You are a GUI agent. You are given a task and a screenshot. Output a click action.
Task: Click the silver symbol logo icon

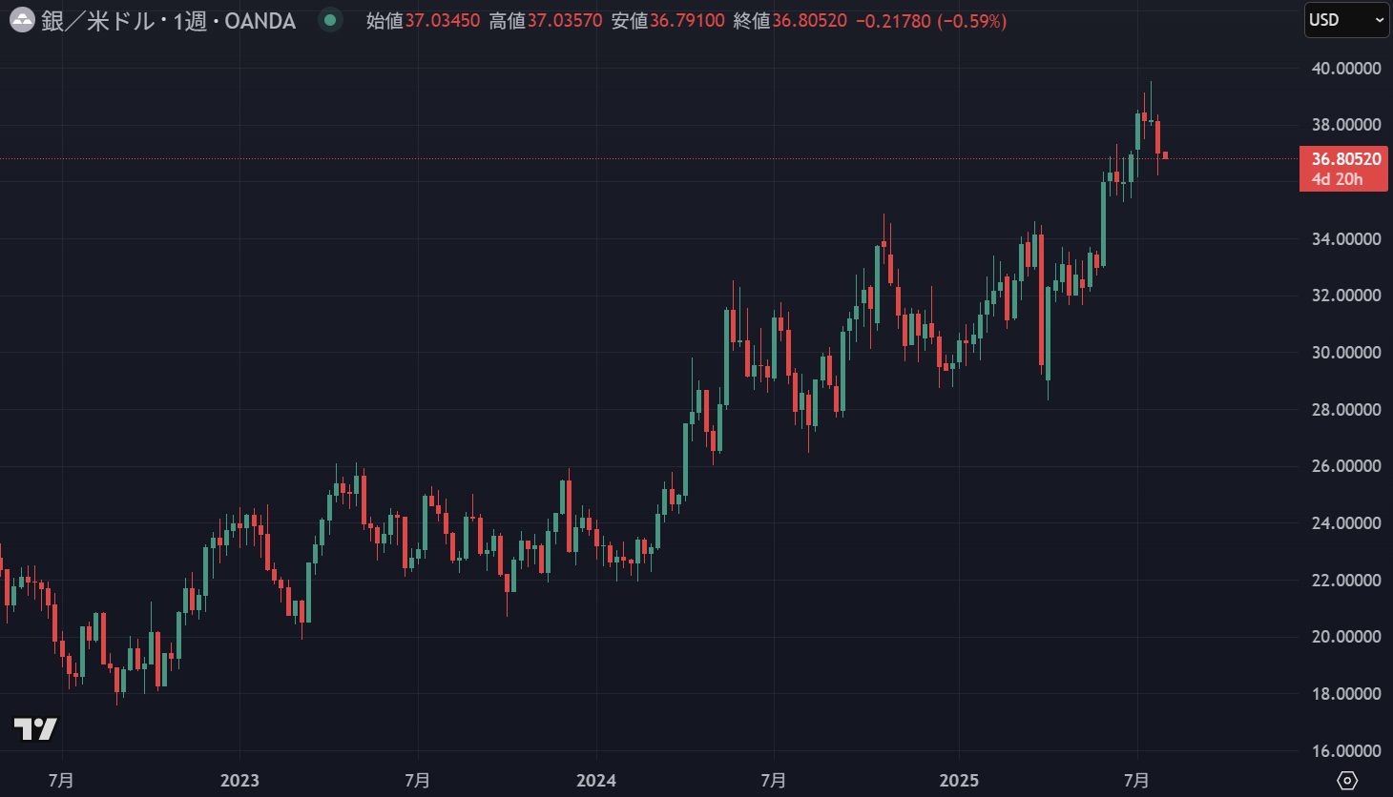(x=21, y=20)
